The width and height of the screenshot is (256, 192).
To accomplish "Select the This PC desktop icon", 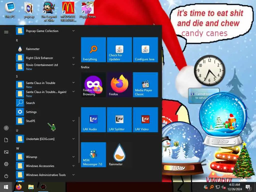I will tap(10, 10).
